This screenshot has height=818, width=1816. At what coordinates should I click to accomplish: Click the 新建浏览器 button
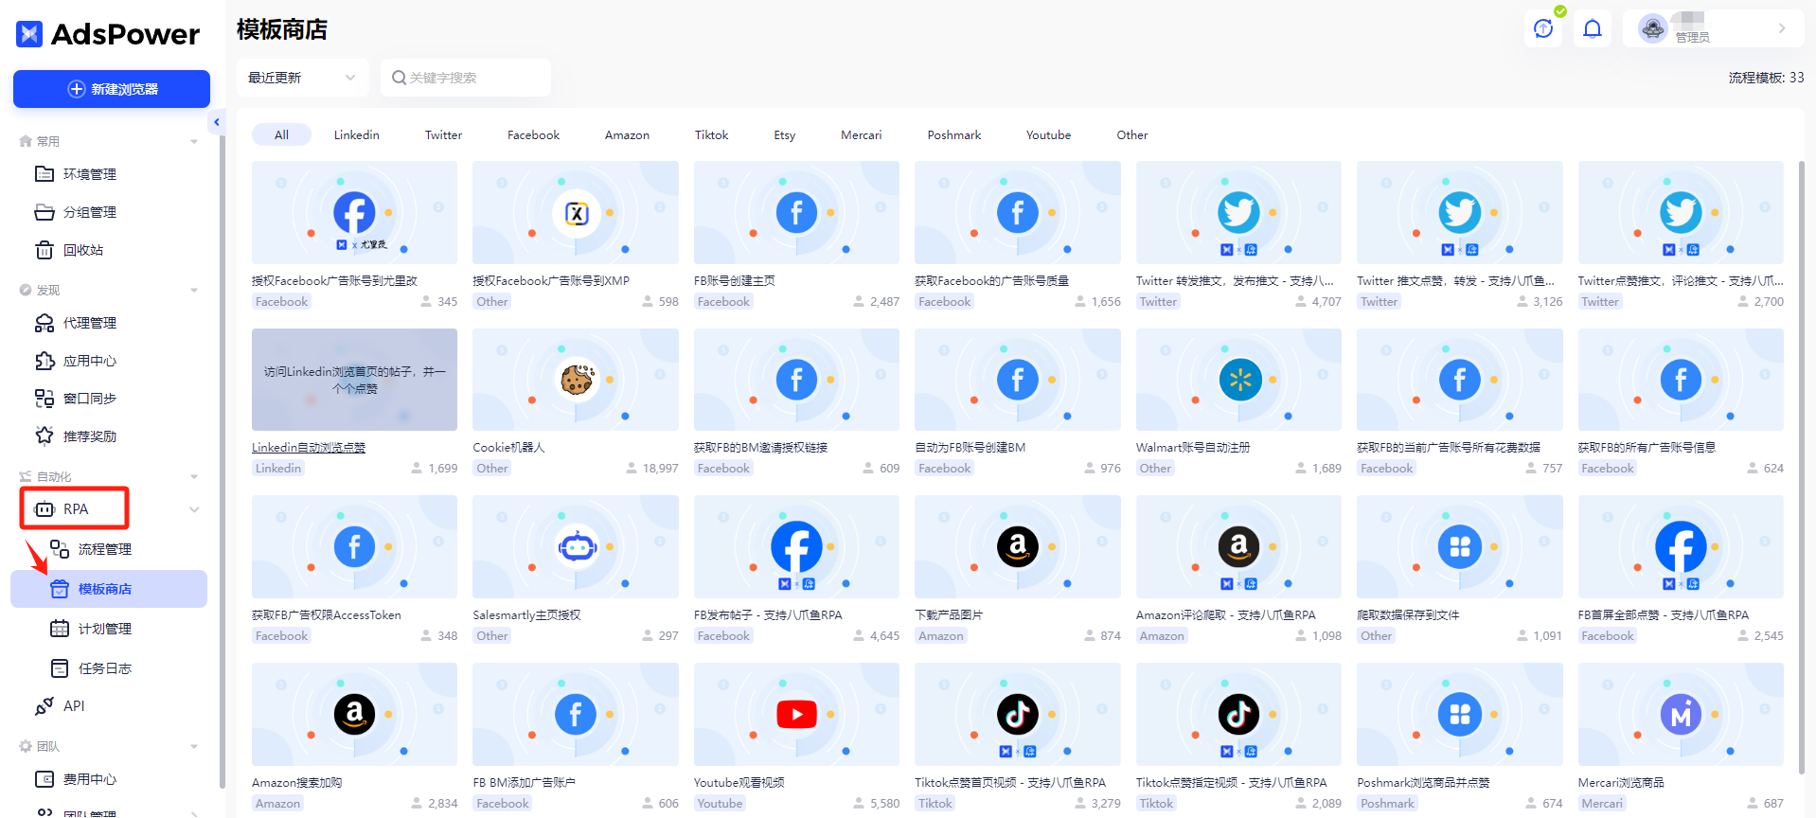point(112,89)
